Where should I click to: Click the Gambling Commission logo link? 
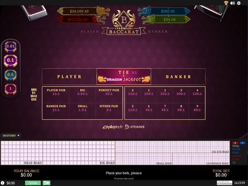pyautogui.click(x=224, y=183)
